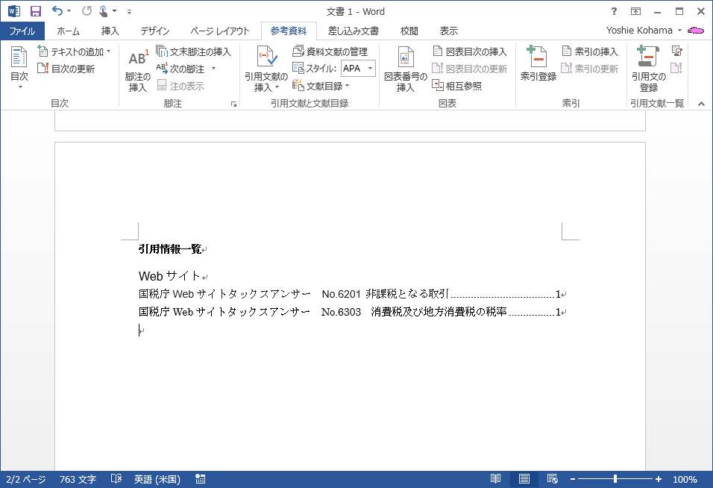713x488 pixels.
Task: Click the 2/2 ページ page indicator
Action: point(26,479)
